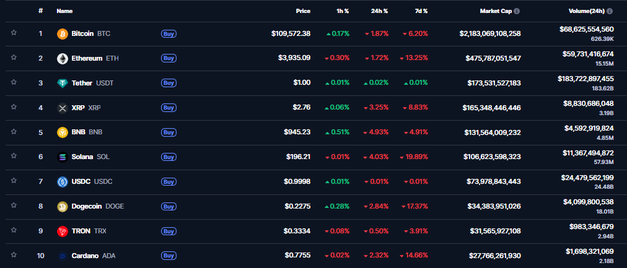This screenshot has width=627, height=268.
Task: Click the Volume(24h) info icon
Action: coord(610,11)
